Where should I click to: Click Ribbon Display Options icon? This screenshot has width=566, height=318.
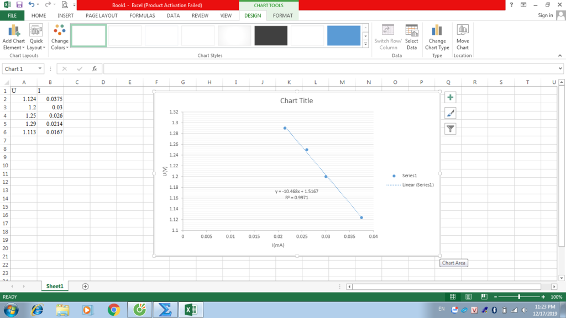[x=523, y=4]
